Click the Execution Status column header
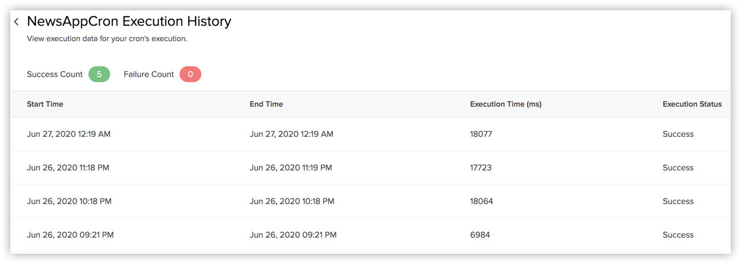 coord(692,104)
